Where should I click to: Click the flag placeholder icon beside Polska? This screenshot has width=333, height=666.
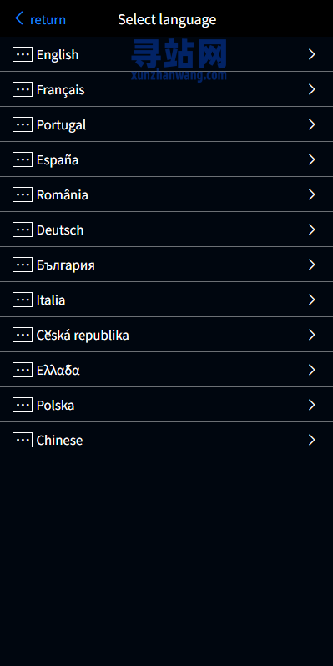point(23,406)
